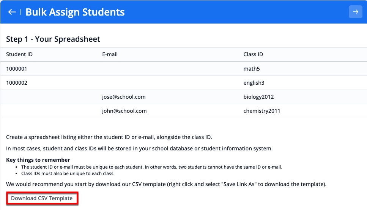Click the E-mail column header

pos(110,54)
